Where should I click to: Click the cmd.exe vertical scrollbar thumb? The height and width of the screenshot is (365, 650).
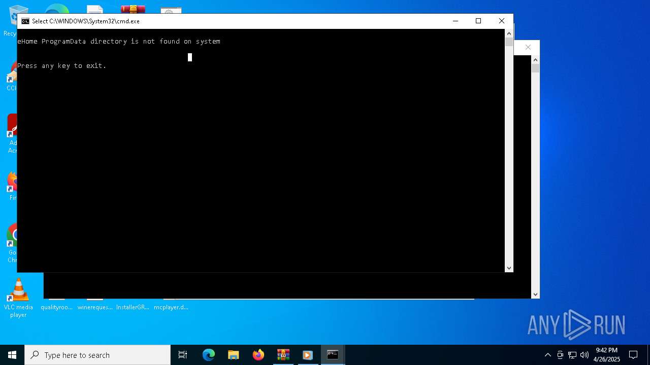[509, 42]
